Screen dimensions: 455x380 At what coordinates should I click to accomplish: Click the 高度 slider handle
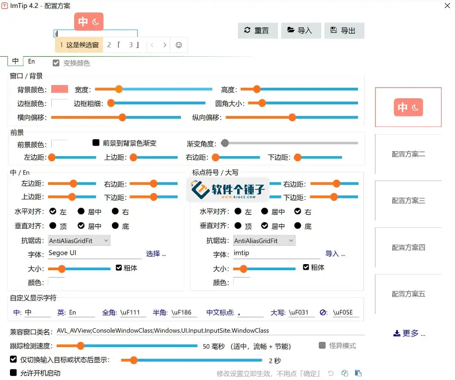pos(257,89)
